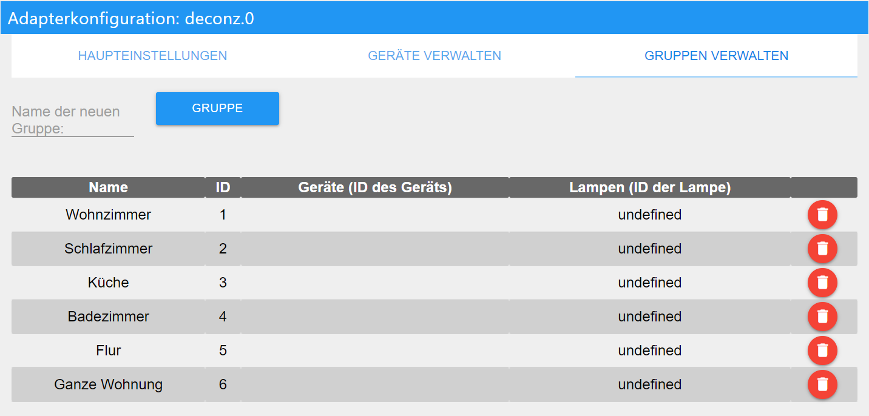Select the Flur group name cell

(108, 351)
